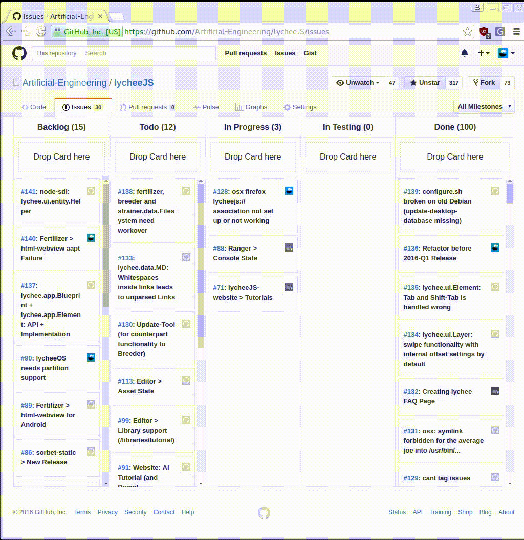Screen dimensions: 524x540
Task: Open the stargazers count 317
Action: click(x=454, y=83)
